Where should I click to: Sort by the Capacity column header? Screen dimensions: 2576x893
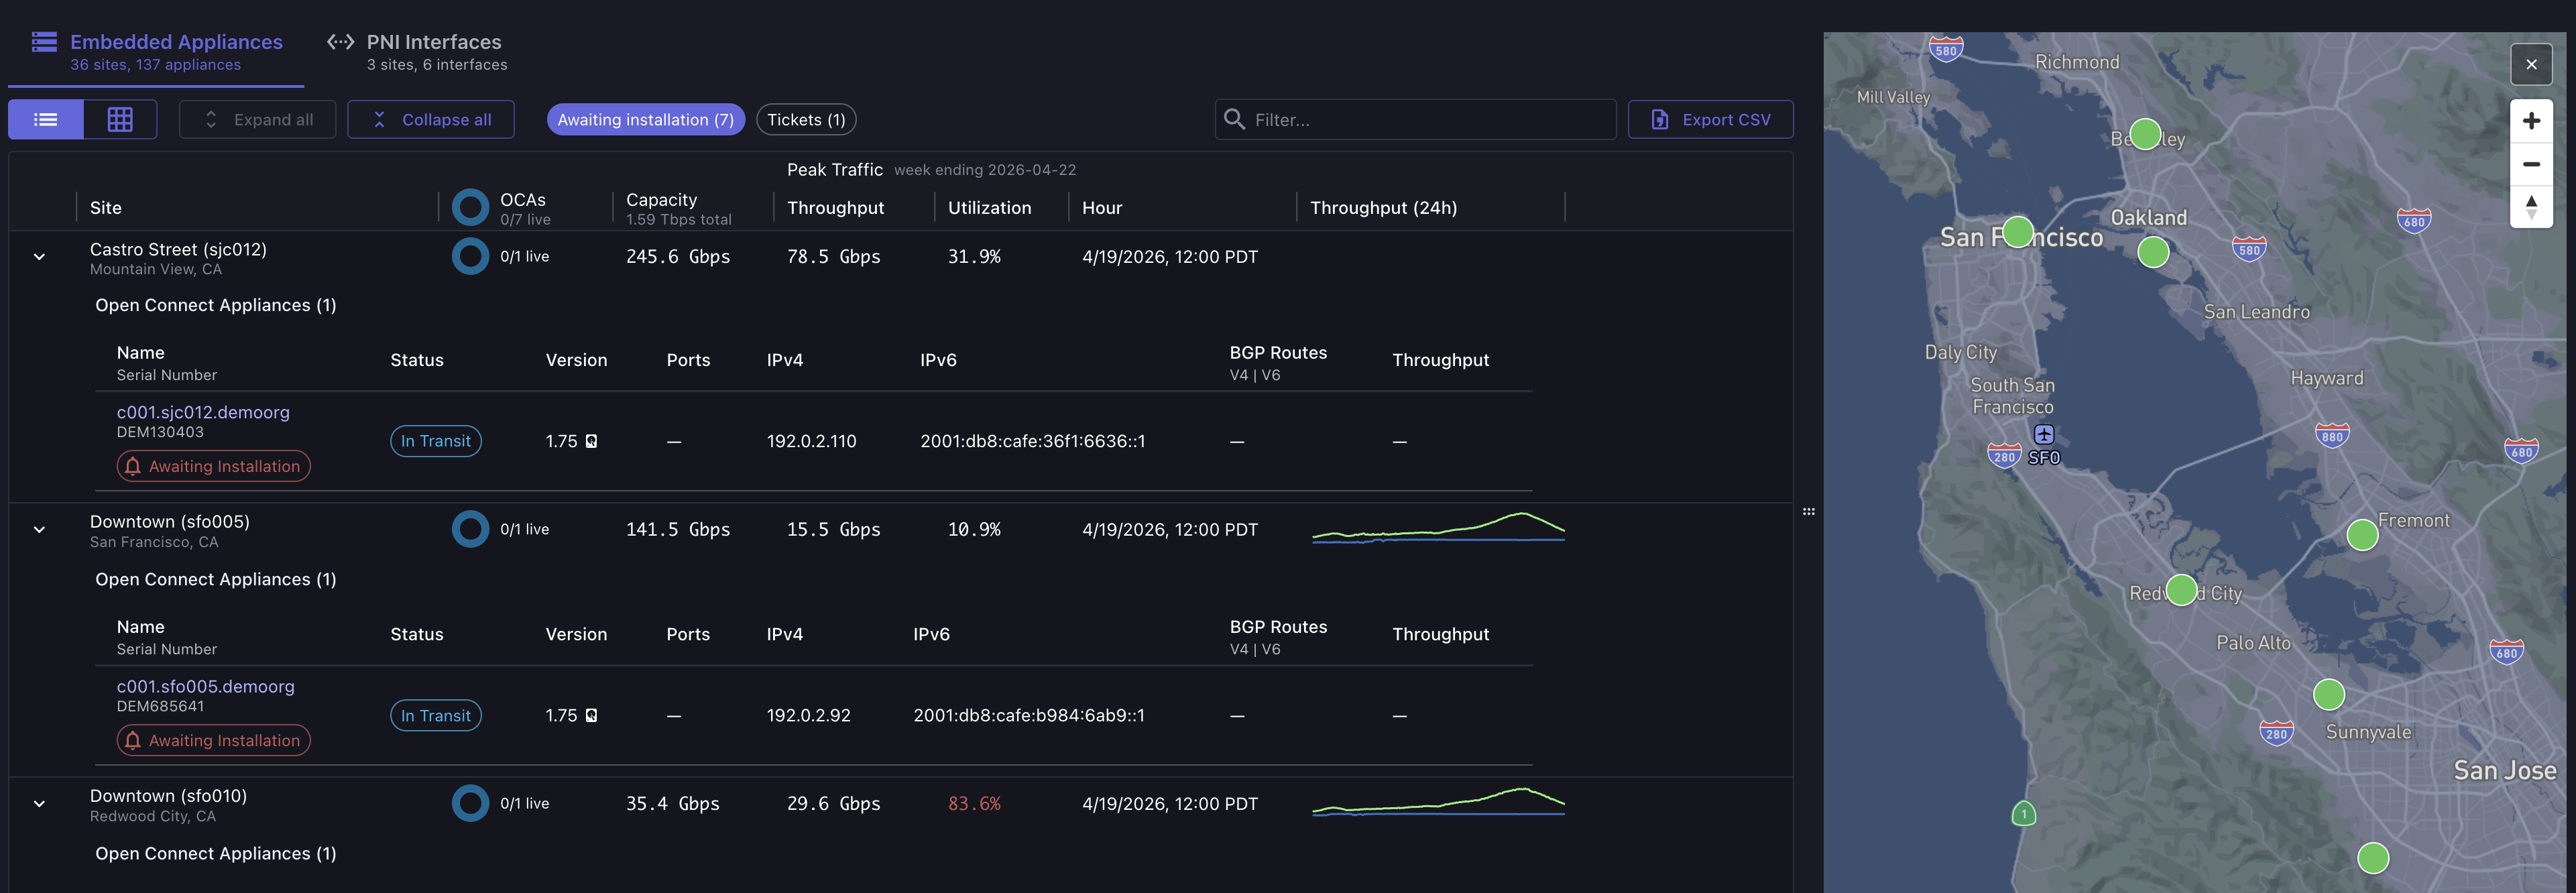pos(661,200)
